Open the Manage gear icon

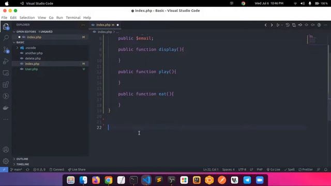click(6, 161)
